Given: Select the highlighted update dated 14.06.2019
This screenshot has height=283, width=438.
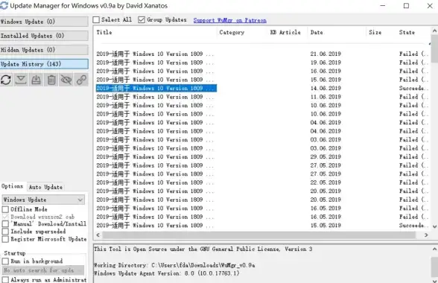Looking at the screenshot, I should [262, 89].
